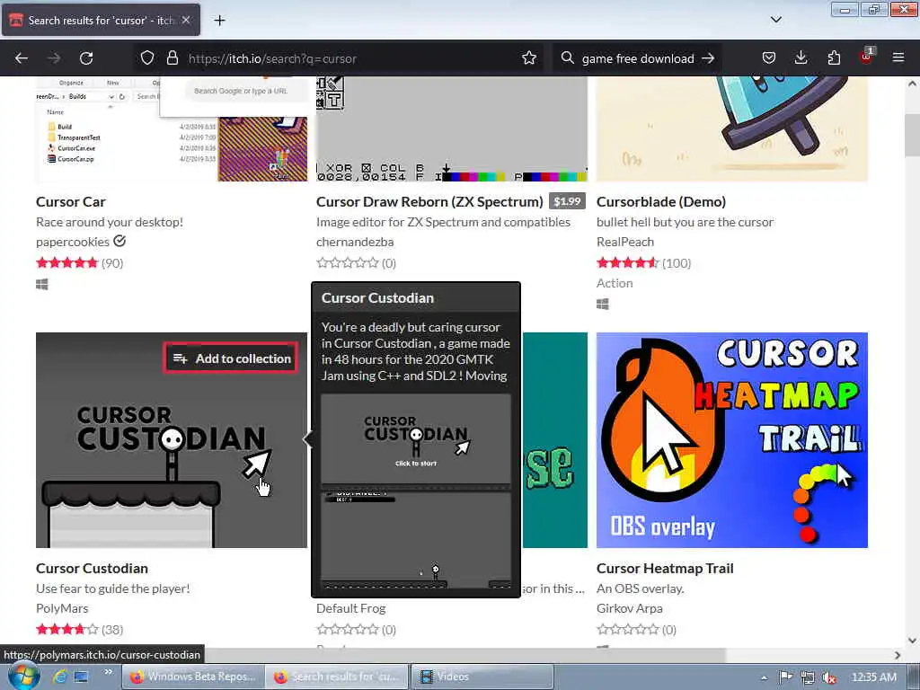Visit the Default Frog author page
The height and width of the screenshot is (690, 920).
coord(351,608)
